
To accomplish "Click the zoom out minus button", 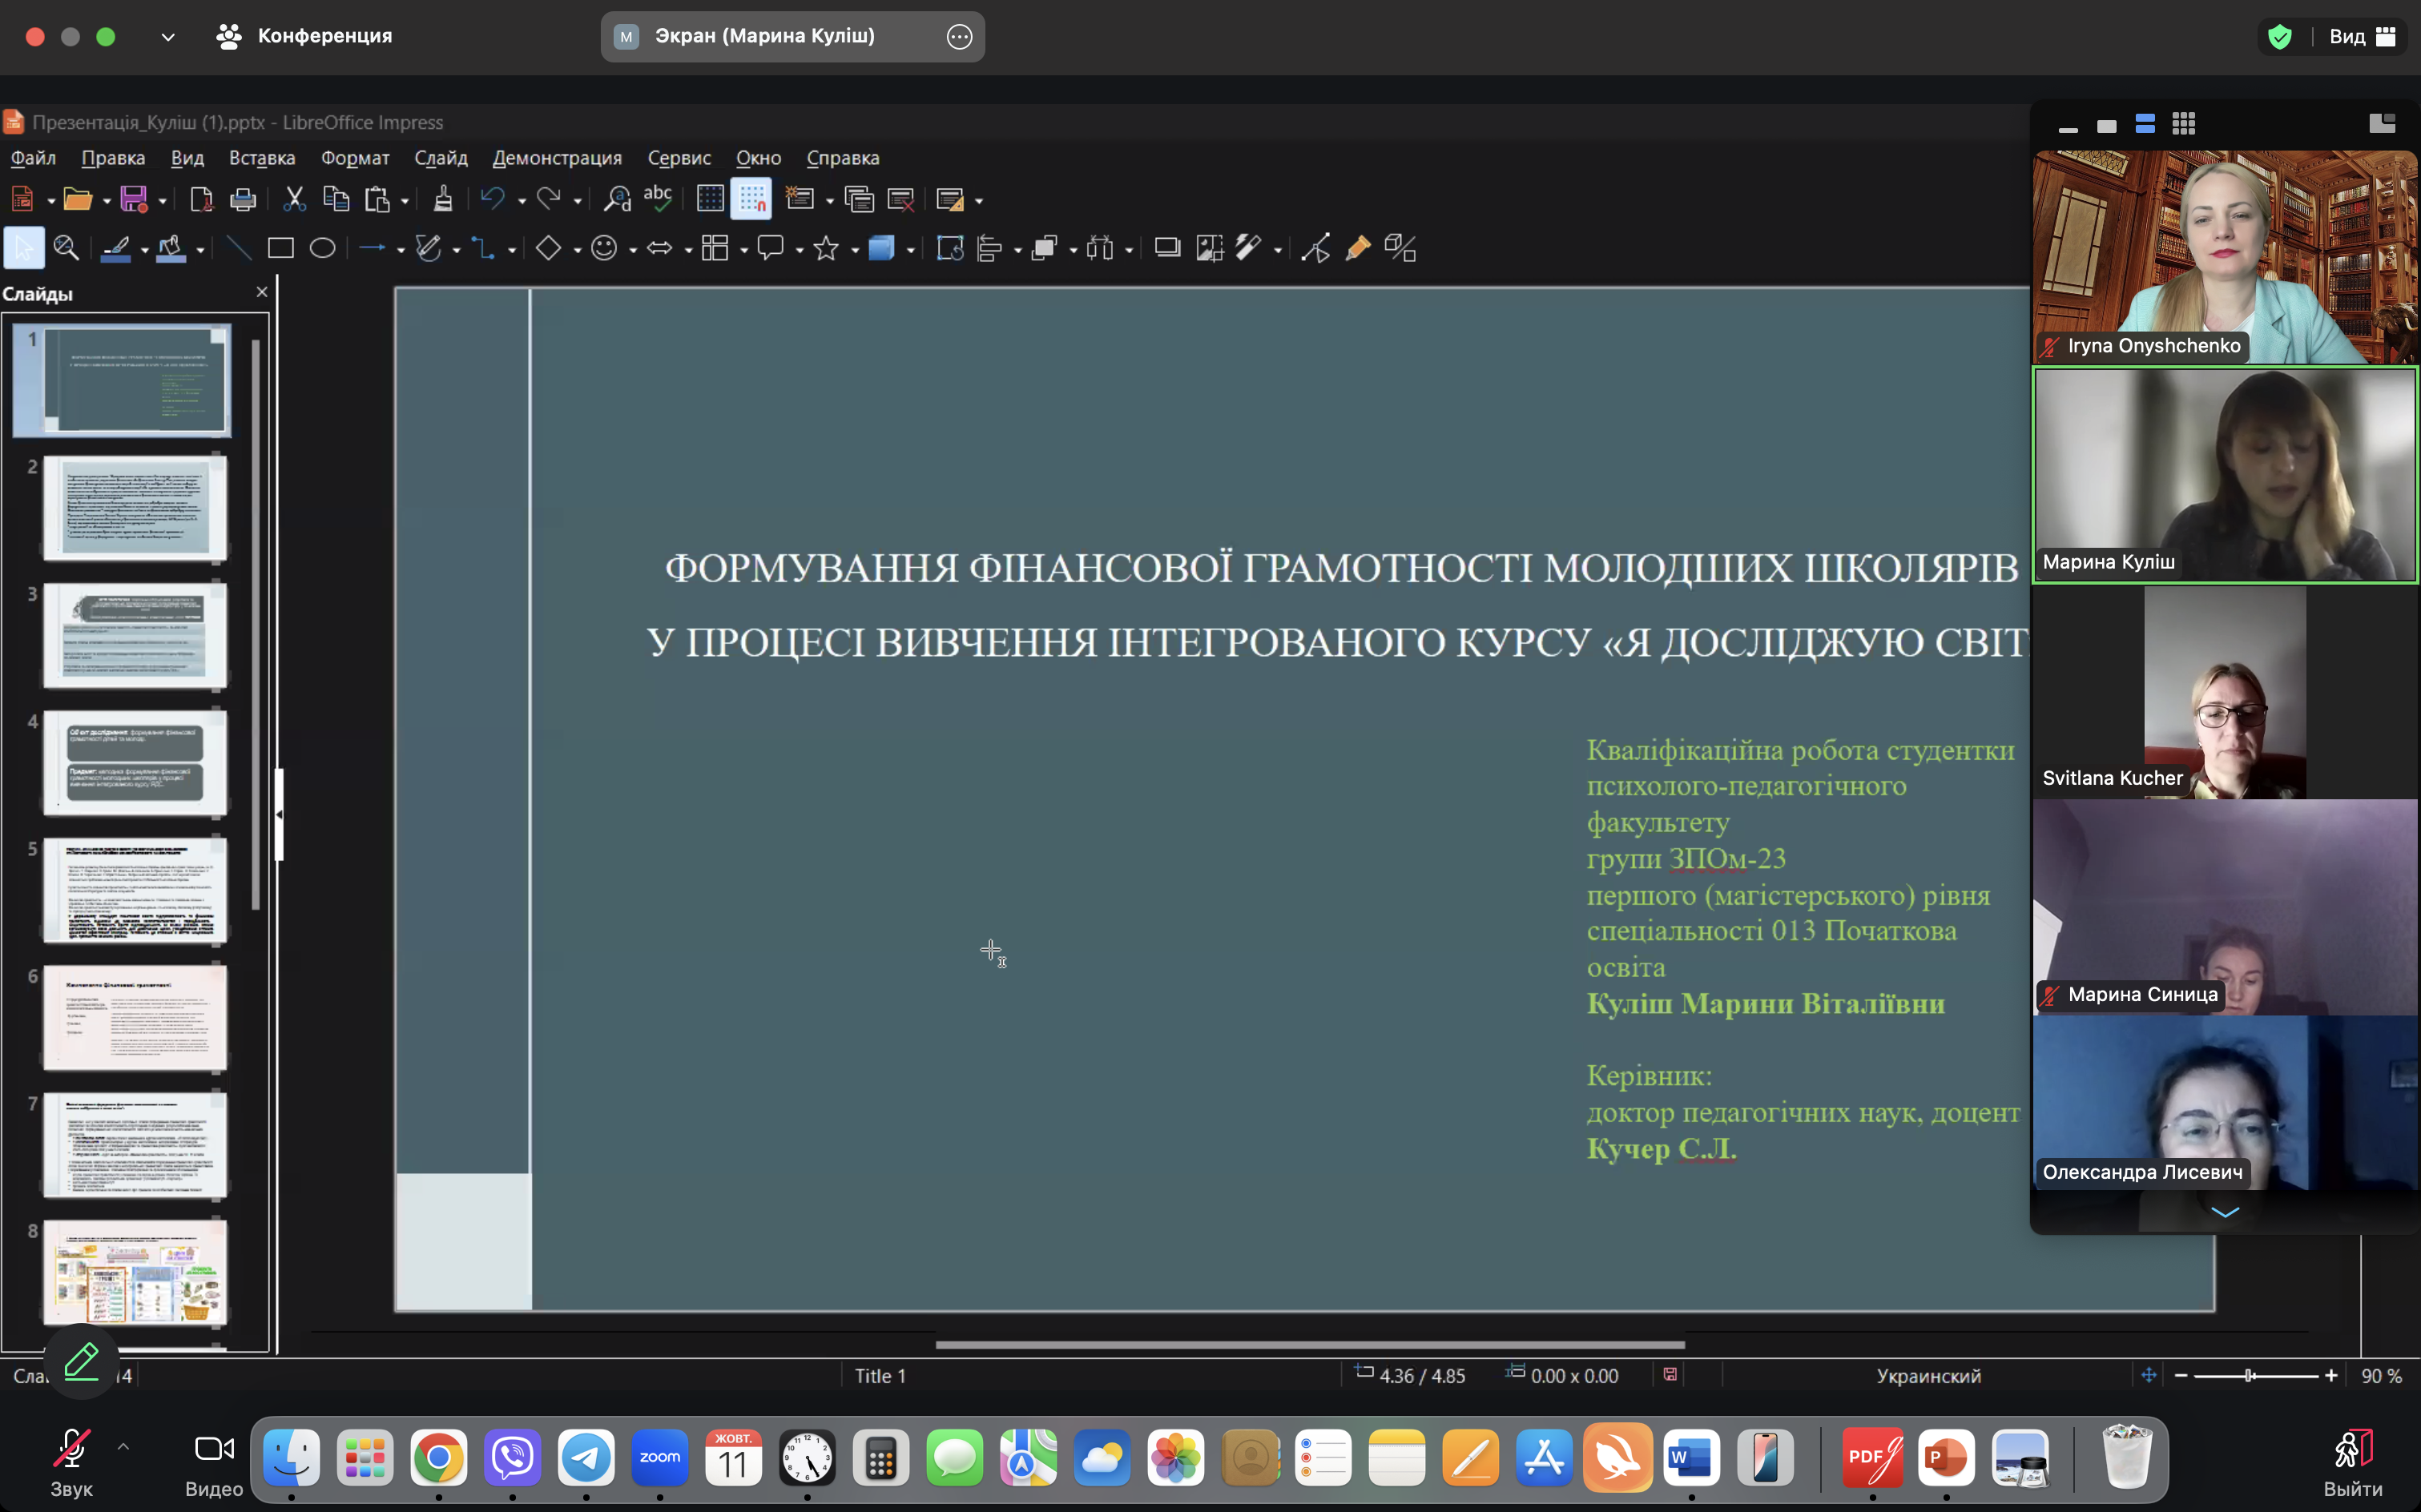I will (x=2181, y=1376).
